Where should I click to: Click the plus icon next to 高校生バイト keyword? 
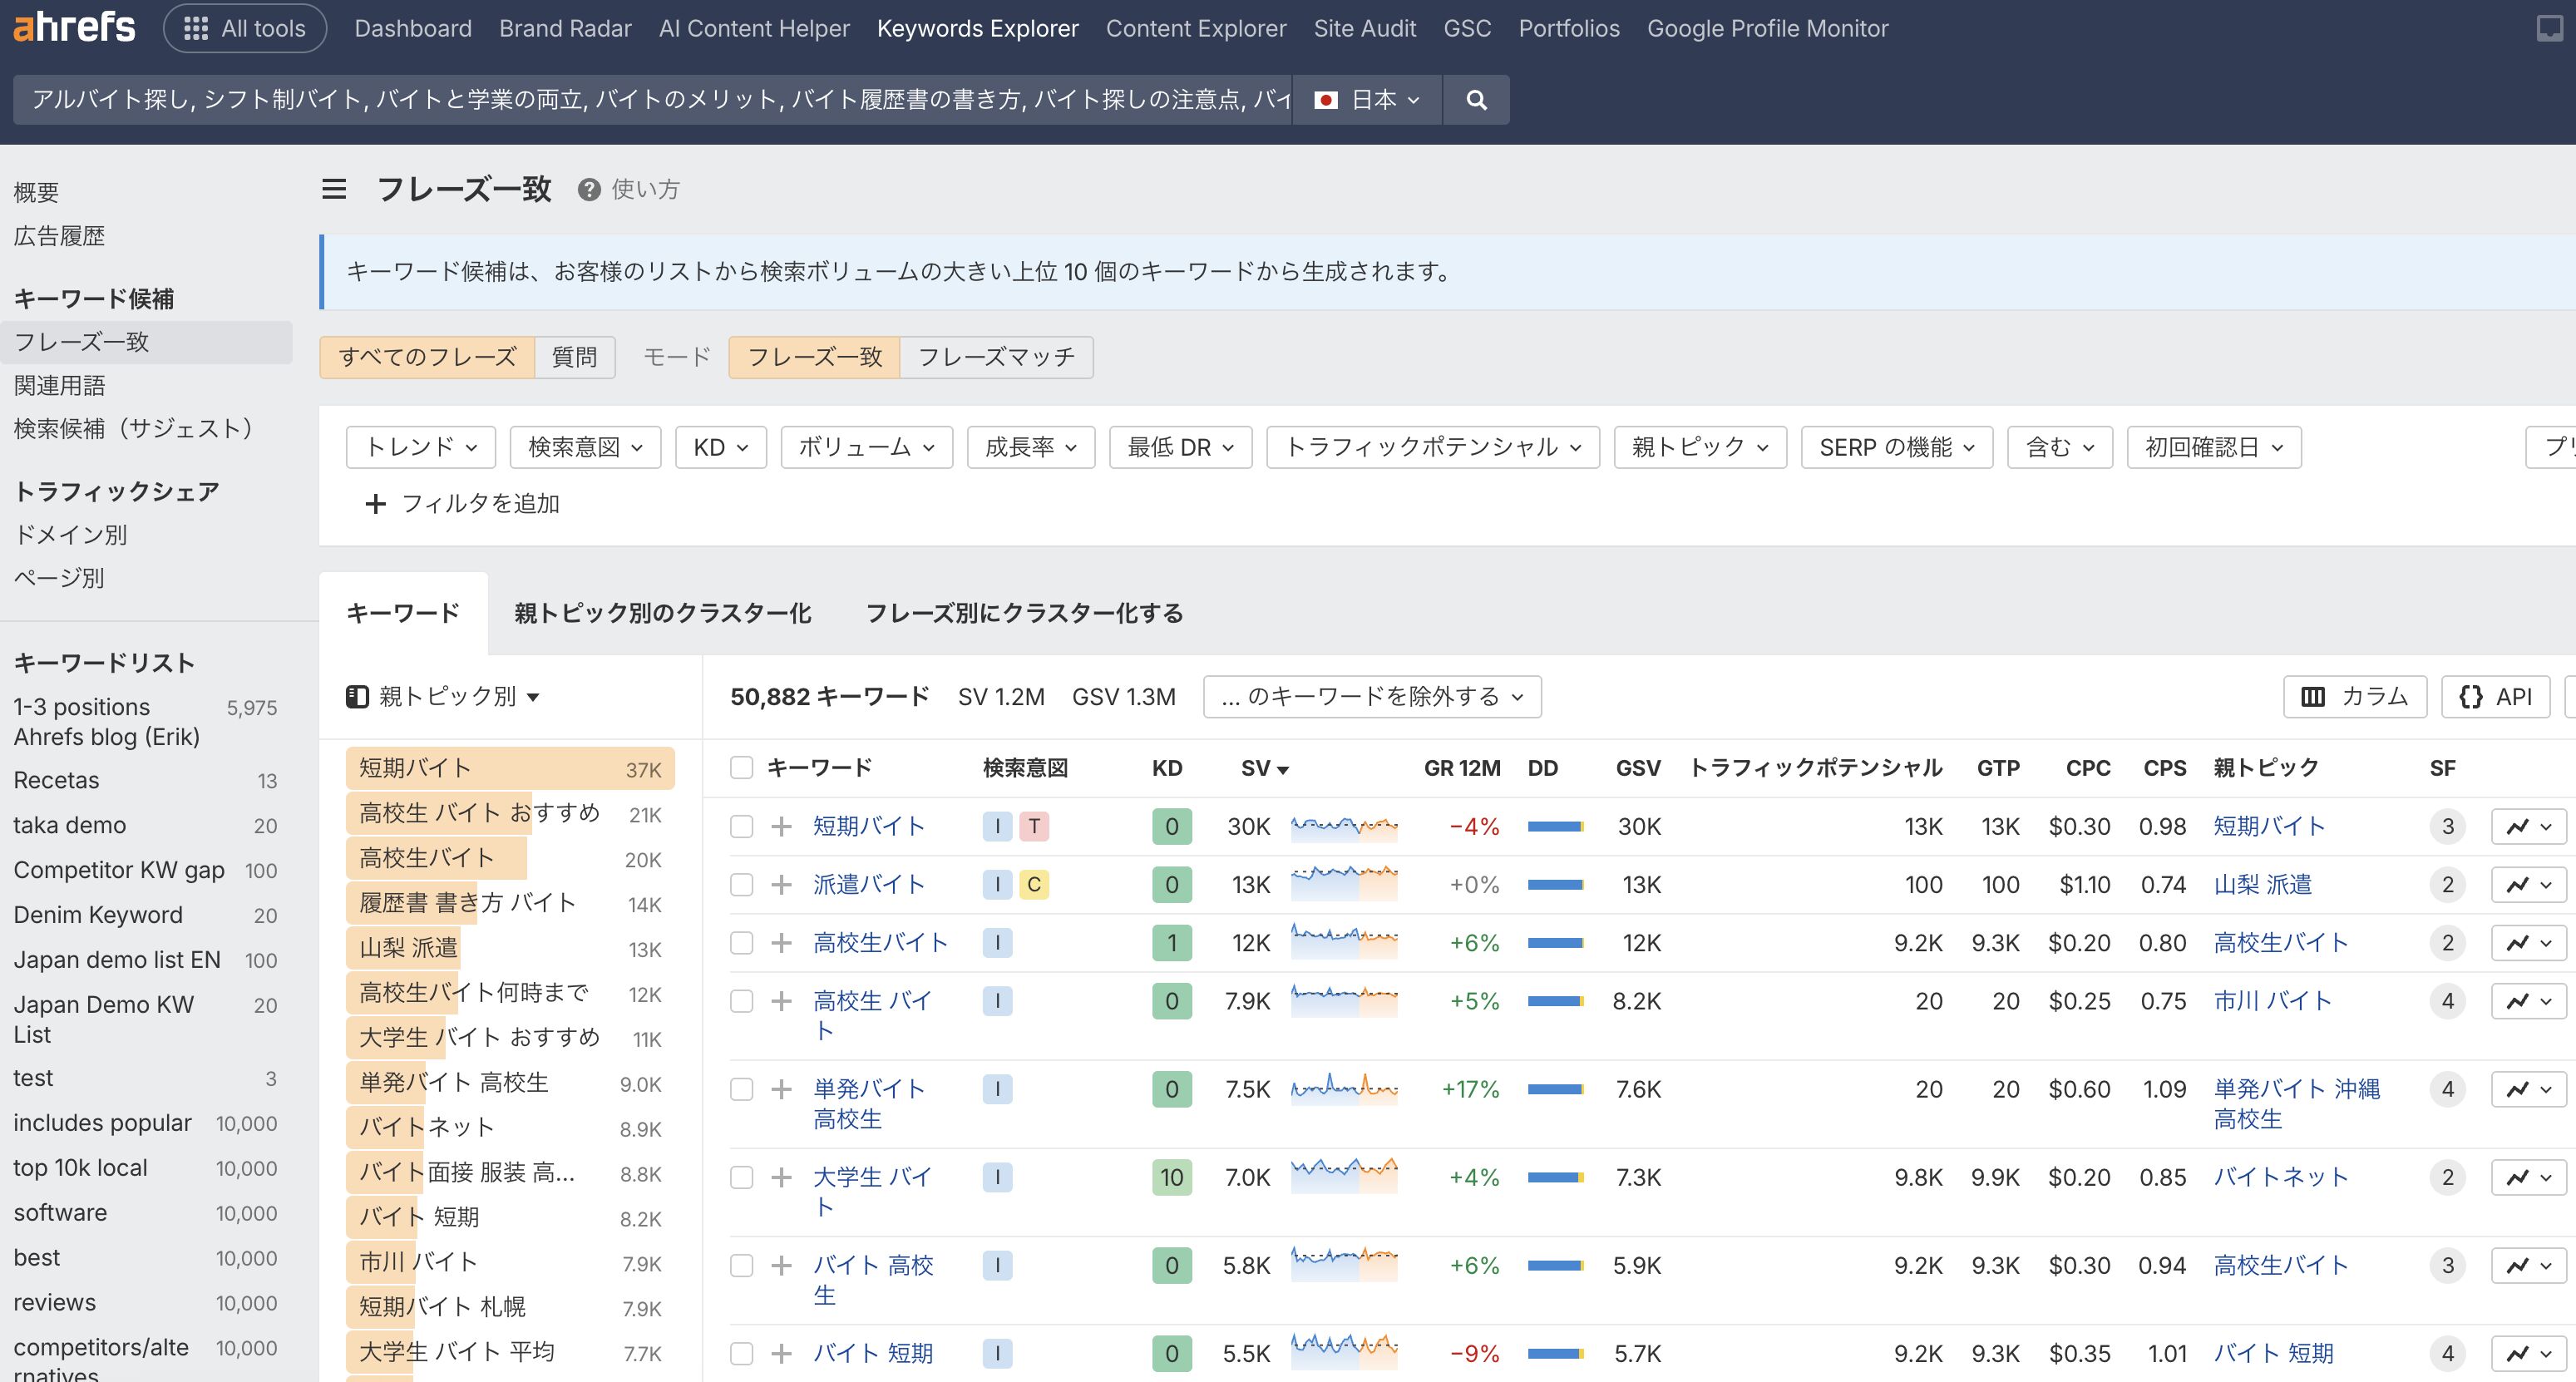782,943
